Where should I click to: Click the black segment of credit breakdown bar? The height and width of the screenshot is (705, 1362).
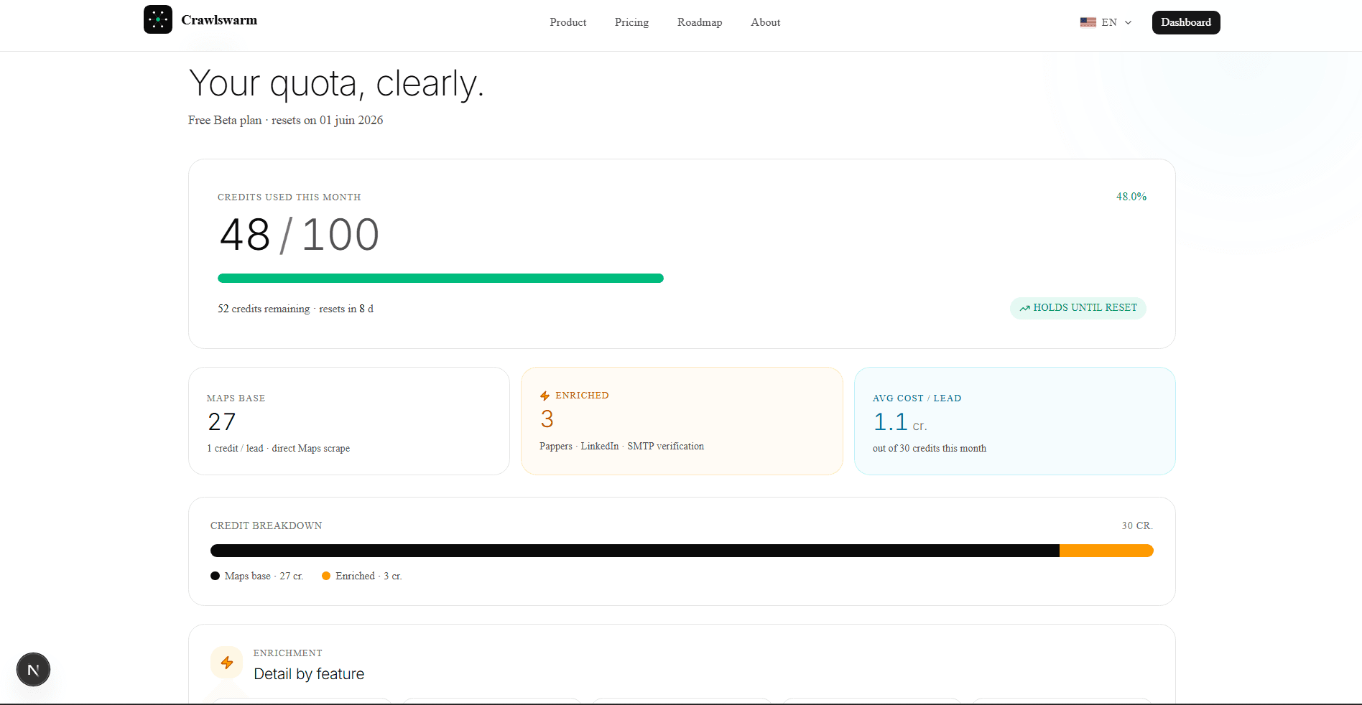[635, 551]
